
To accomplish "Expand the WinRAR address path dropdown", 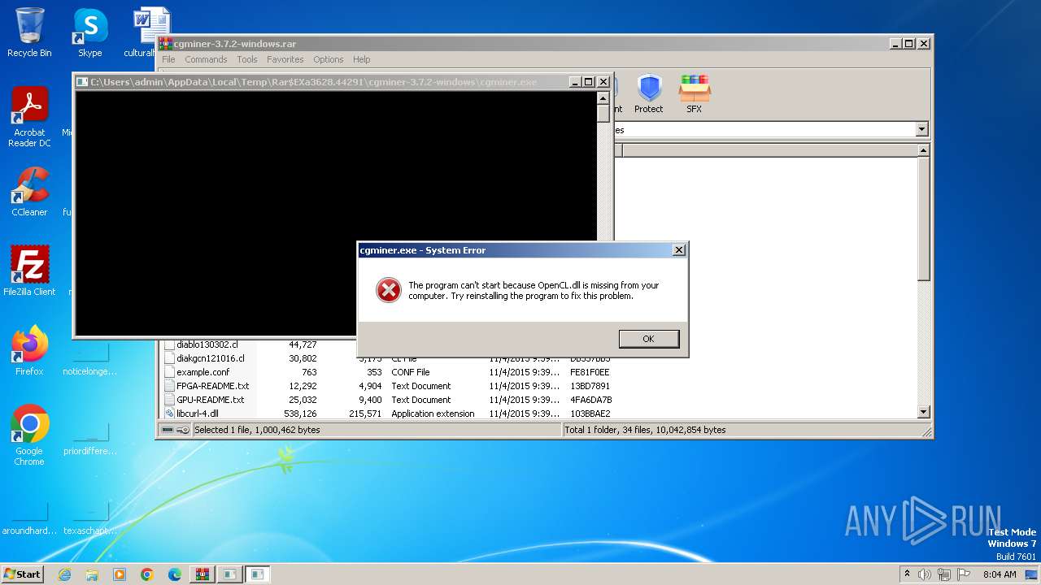I will tap(921, 130).
